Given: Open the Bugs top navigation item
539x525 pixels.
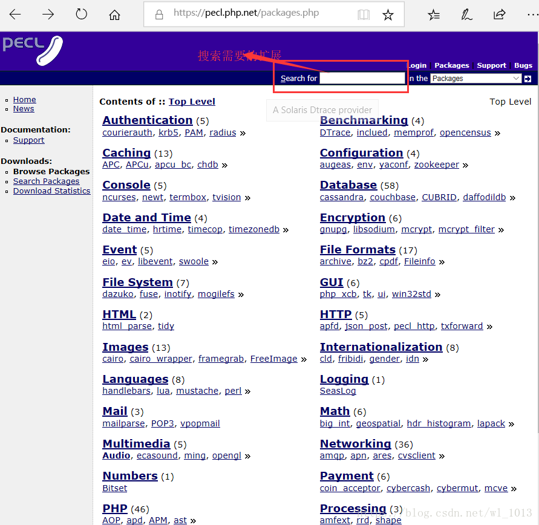Looking at the screenshot, I should [x=523, y=65].
